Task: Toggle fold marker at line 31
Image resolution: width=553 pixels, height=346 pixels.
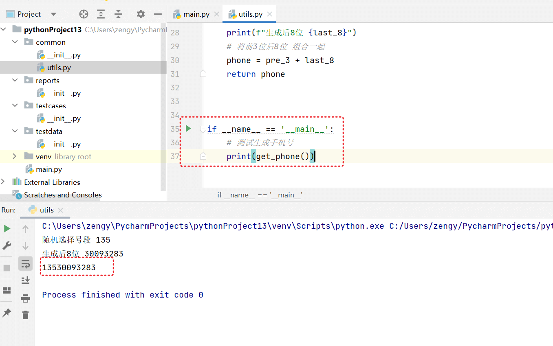Action: pyautogui.click(x=203, y=74)
